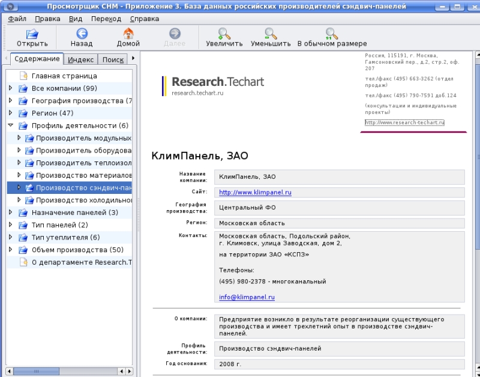Click content scrollbar up arrow
480x377 pixels.
[x=478, y=55]
